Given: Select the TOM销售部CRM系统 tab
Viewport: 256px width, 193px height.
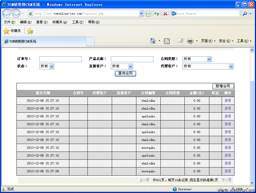Looking at the screenshot, I should click(x=44, y=41).
